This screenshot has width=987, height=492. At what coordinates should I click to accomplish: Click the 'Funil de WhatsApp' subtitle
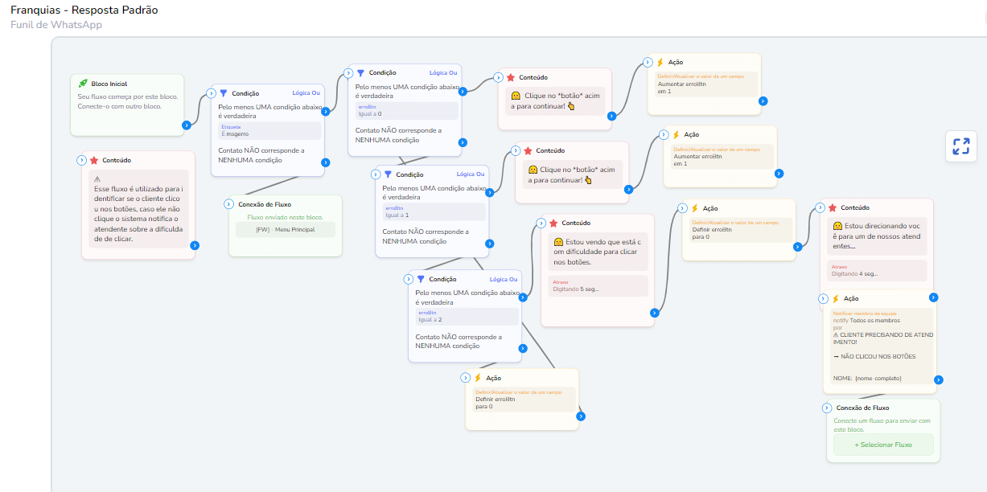click(56, 25)
